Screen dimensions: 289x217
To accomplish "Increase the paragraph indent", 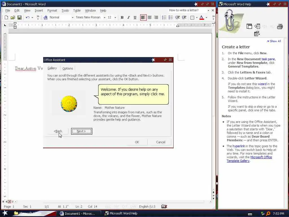I will [184, 17].
